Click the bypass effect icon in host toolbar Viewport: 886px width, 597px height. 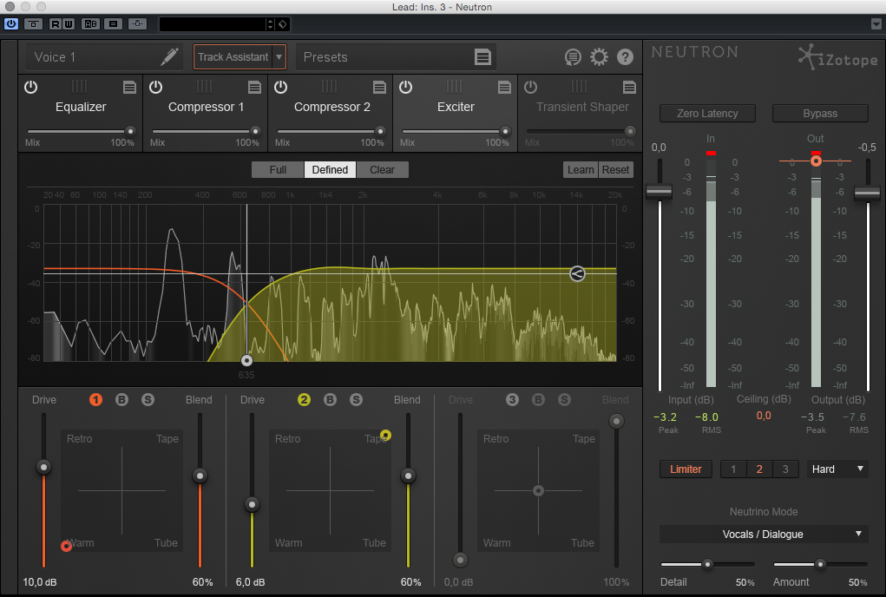[x=33, y=23]
